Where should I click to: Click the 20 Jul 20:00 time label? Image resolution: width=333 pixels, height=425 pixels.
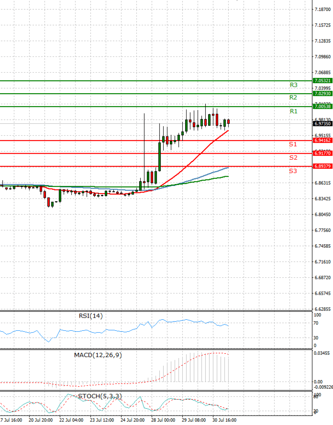pyautogui.click(x=41, y=420)
